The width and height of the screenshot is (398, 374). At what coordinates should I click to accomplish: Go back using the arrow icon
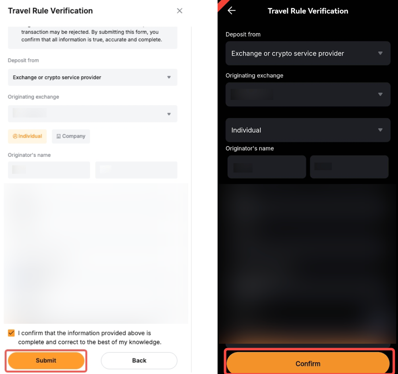231,11
